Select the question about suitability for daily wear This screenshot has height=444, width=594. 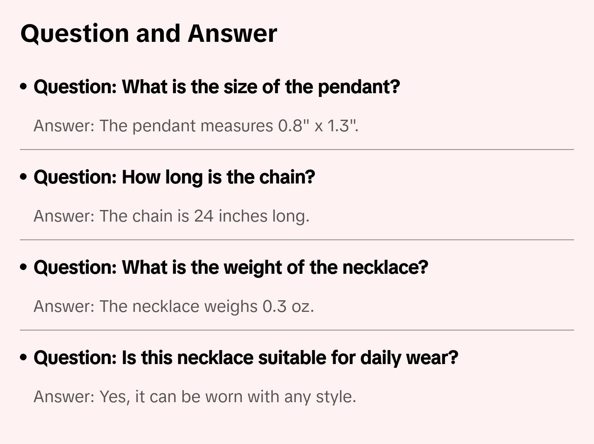(246, 357)
